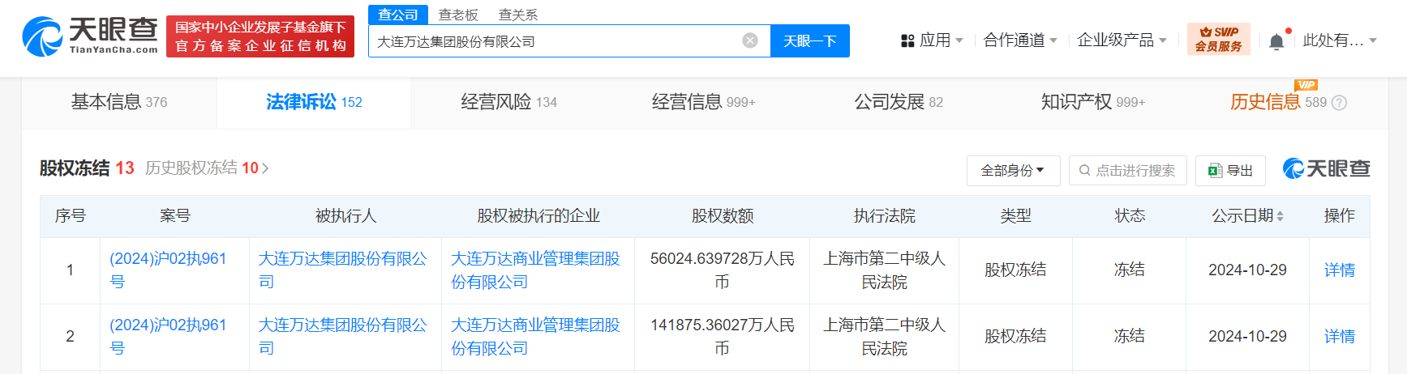Screen dimensions: 1407x374
Task: Click the red 官方备案企业征信机构 banner
Action: (x=260, y=36)
